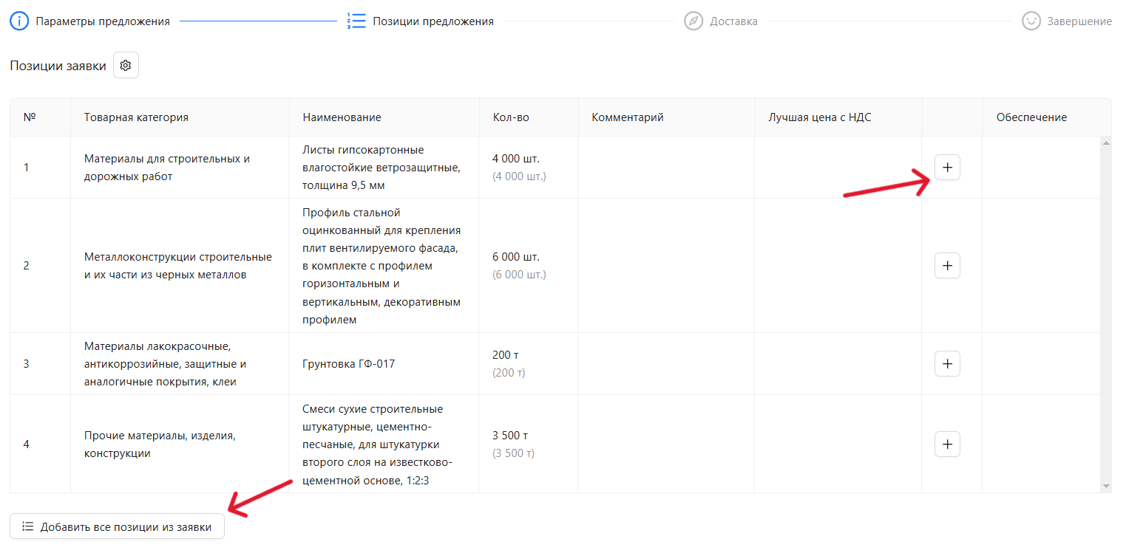
Task: Add position 2 steel profile with plus button
Action: coord(947,266)
